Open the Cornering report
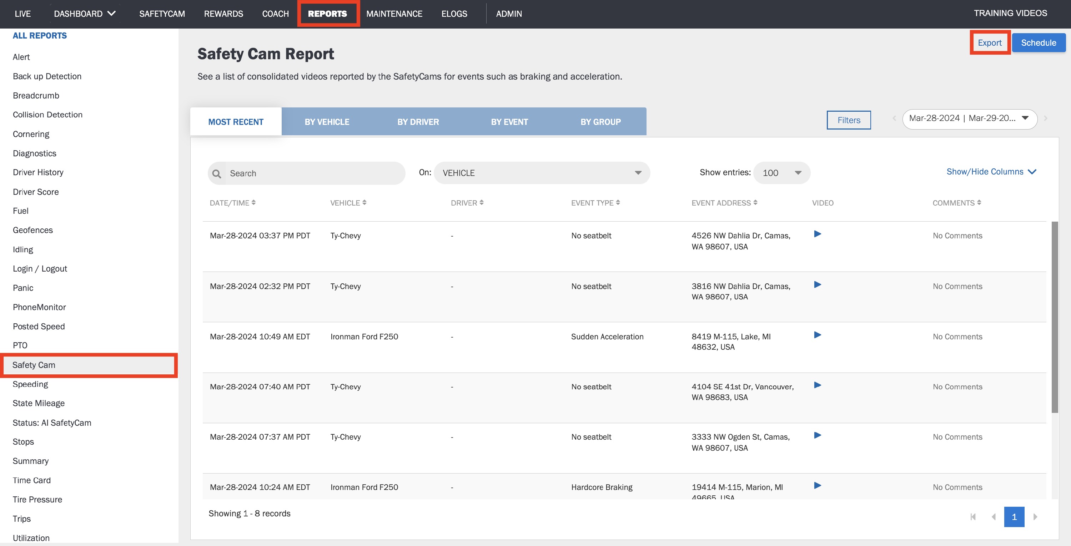The width and height of the screenshot is (1071, 546). point(31,134)
